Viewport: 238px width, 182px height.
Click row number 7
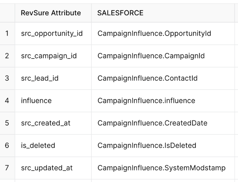[7, 168]
